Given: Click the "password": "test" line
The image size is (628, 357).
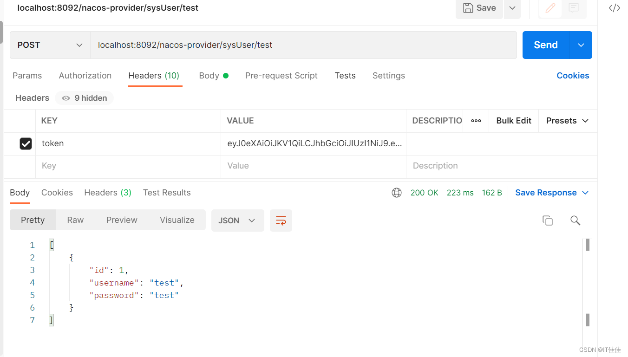Looking at the screenshot, I should click(134, 295).
